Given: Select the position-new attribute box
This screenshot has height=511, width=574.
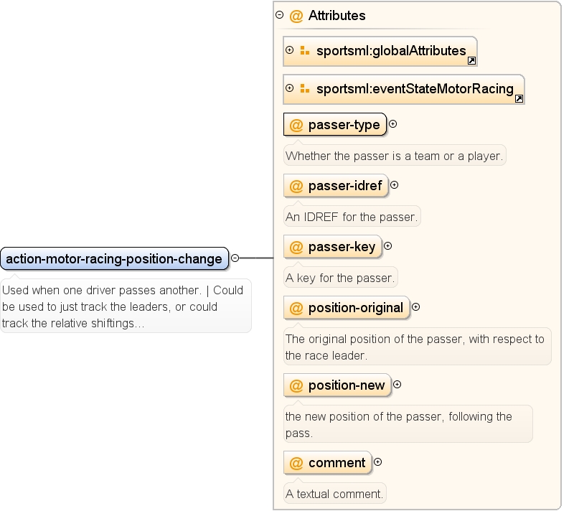Looking at the screenshot, I should [337, 385].
